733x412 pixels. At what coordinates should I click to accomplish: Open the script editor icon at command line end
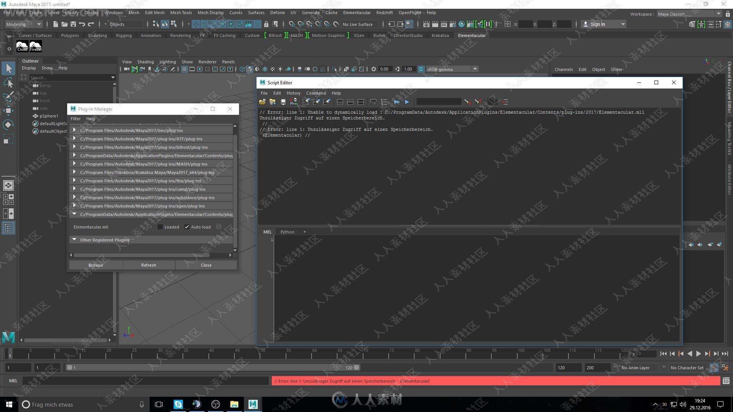point(726,381)
